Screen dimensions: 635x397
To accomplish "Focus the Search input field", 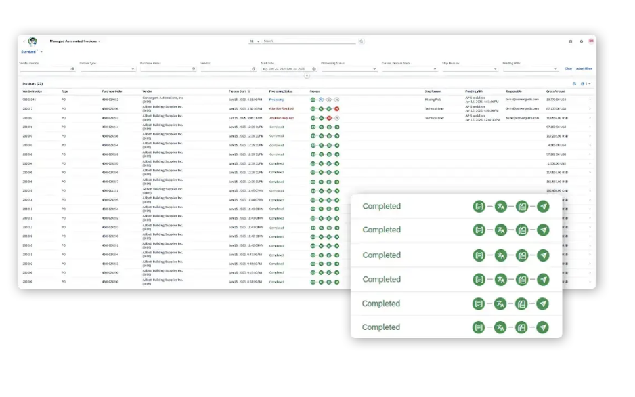I will (x=309, y=41).
